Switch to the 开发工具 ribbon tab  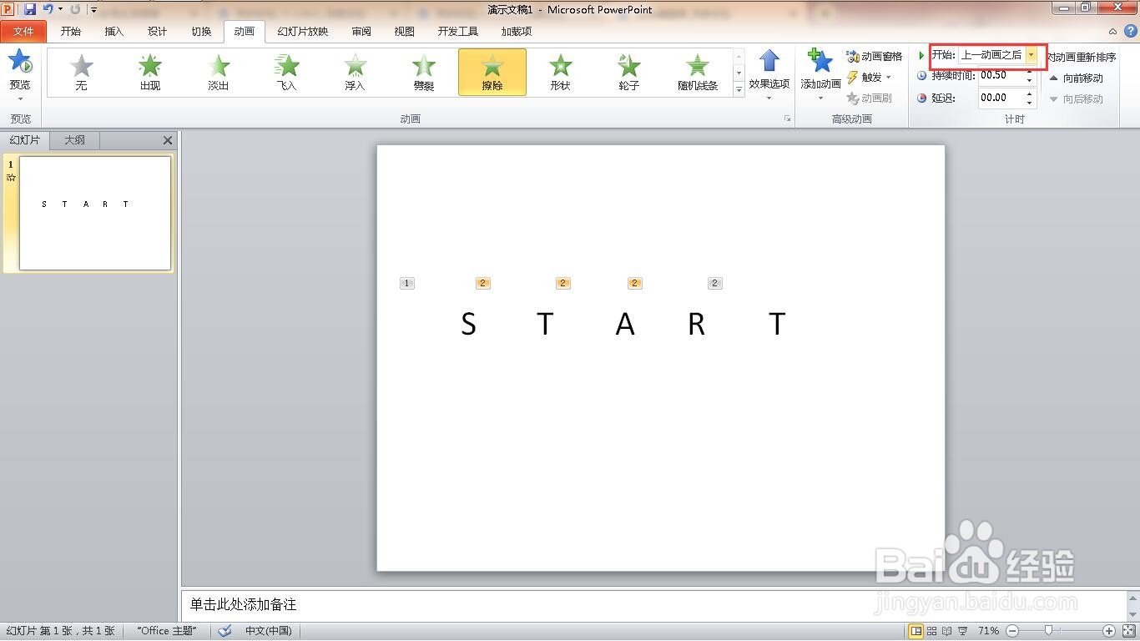tap(458, 32)
